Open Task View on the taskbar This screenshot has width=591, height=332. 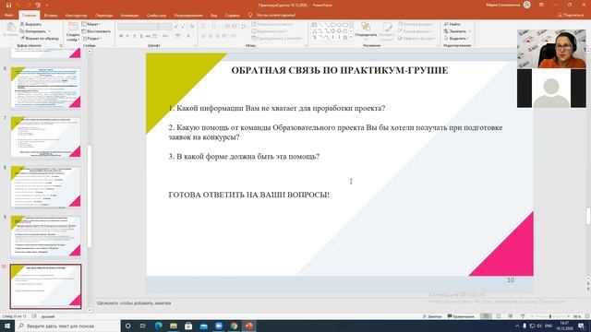click(143, 326)
